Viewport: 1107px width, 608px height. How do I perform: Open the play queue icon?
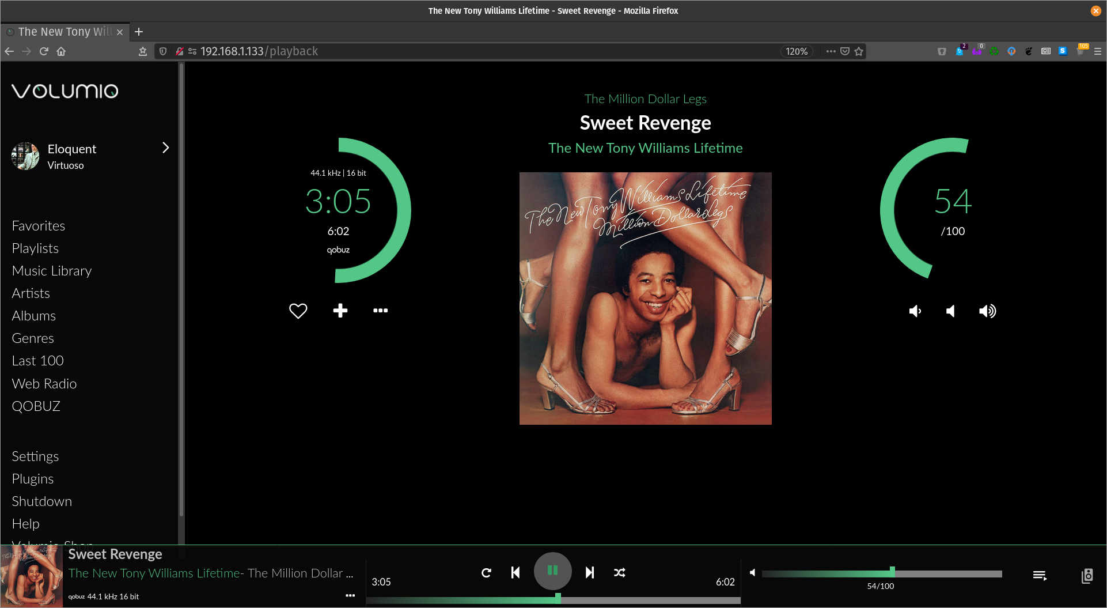(x=1040, y=575)
